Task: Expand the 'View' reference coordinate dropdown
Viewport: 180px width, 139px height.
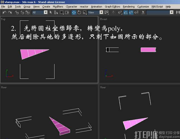Action: 95,12
